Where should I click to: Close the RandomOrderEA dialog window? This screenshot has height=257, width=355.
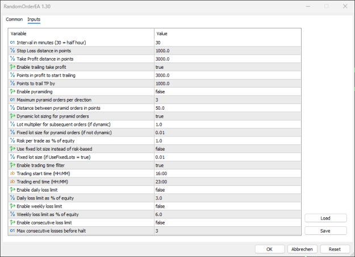[x=345, y=6]
